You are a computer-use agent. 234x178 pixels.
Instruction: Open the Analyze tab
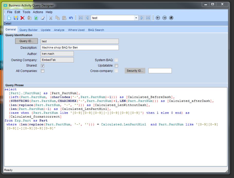pyautogui.click(x=59, y=30)
